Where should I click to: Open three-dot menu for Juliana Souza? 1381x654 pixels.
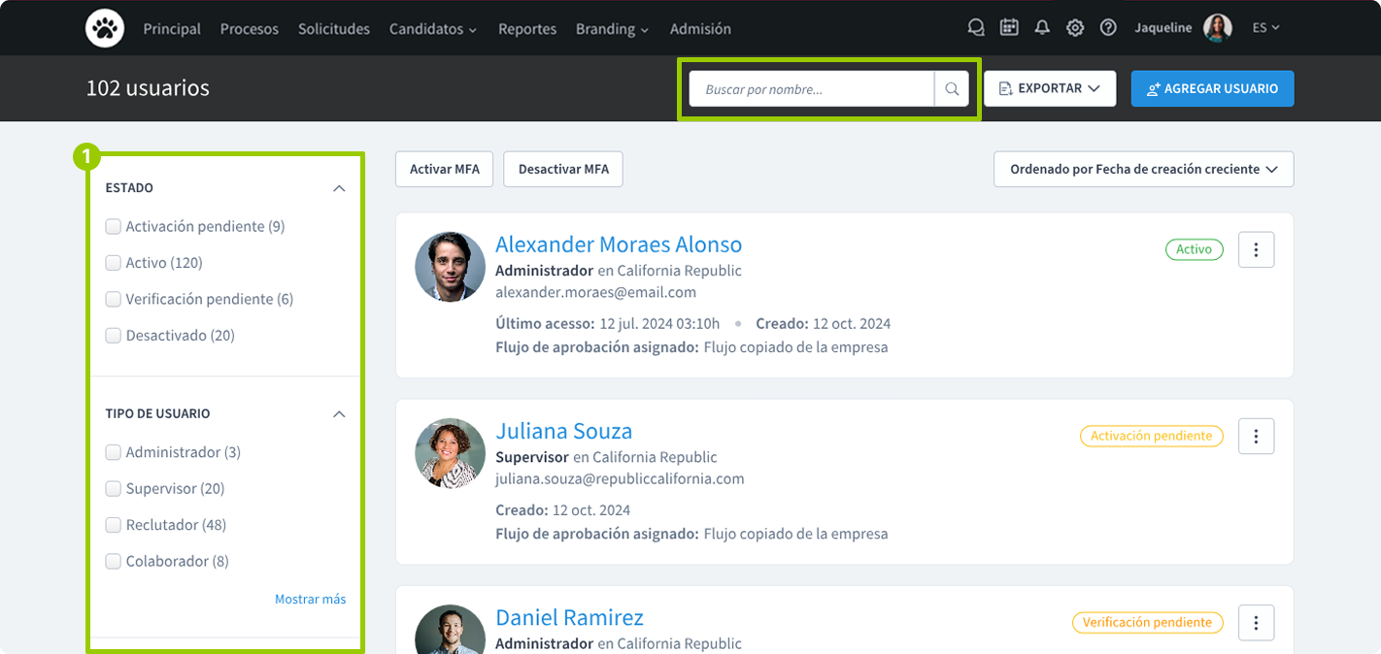pyautogui.click(x=1256, y=437)
